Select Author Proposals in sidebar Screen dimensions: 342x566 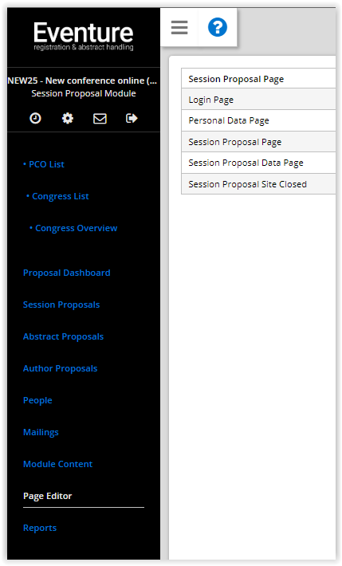[61, 368]
